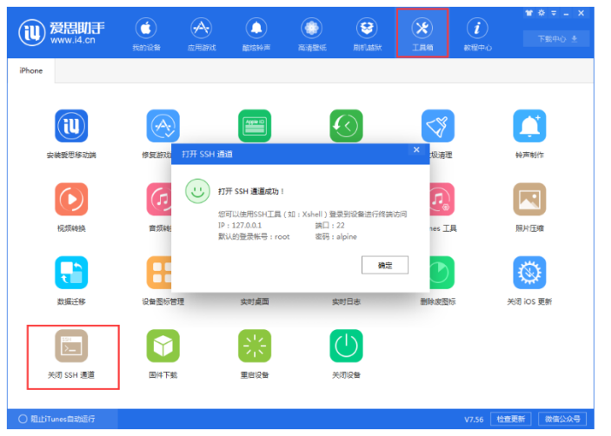
Task: Click the shirt skin icon in title bar
Action: coord(528,13)
